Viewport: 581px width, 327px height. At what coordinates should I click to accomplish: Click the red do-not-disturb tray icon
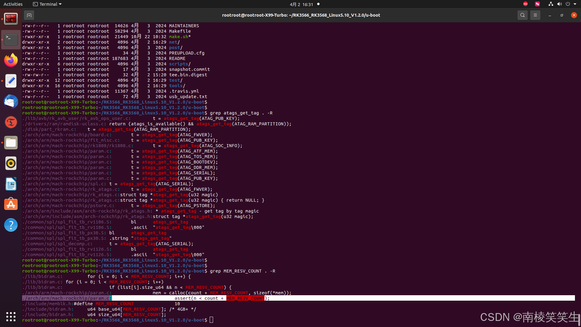coord(525,4)
